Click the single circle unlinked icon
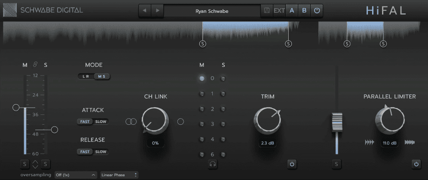Screen dimensions: 428x180 [x=180, y=121]
